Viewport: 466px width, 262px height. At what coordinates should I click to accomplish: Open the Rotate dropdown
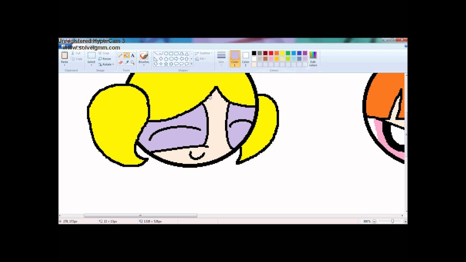(106, 64)
